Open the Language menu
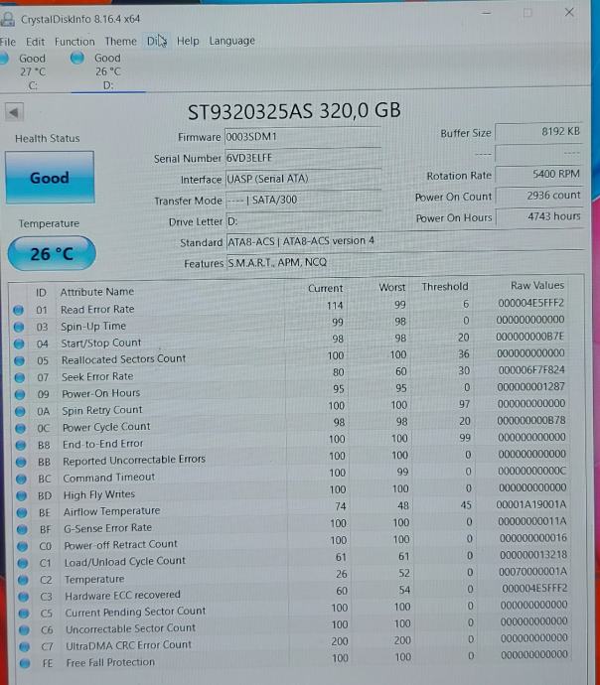 click(x=231, y=41)
